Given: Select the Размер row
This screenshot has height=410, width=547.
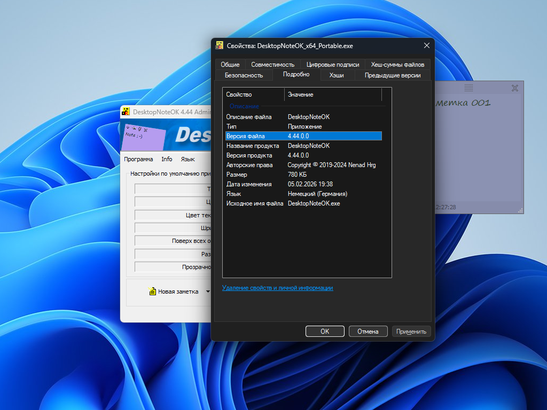Looking at the screenshot, I should click(303, 175).
